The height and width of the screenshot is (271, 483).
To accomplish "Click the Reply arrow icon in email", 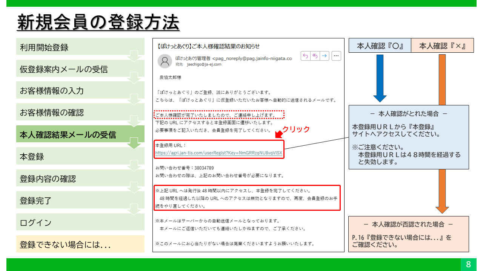I will pos(306,56).
